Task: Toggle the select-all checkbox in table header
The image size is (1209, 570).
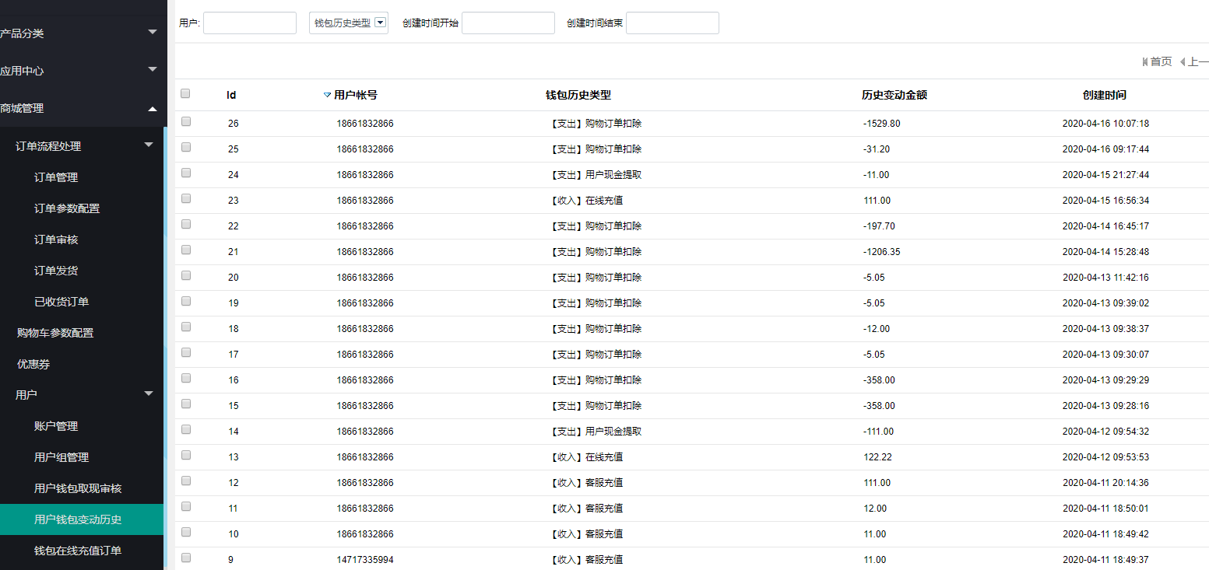Action: pyautogui.click(x=185, y=93)
